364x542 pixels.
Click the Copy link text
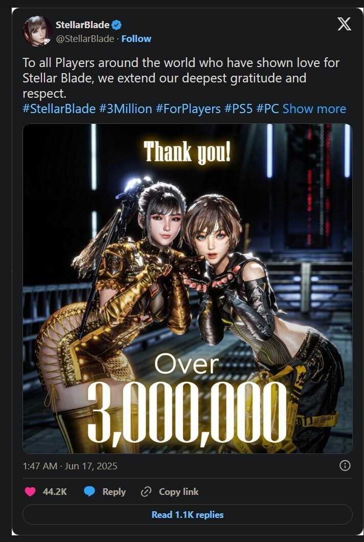(178, 491)
